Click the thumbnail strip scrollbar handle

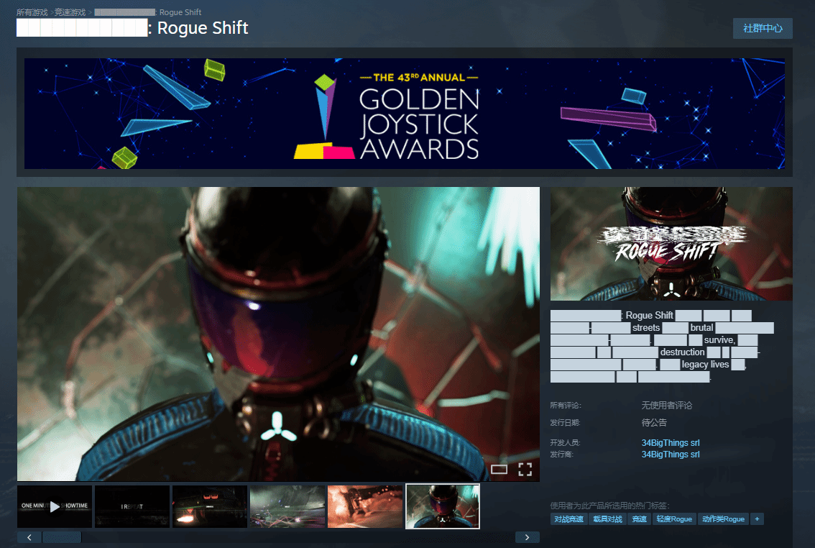[x=62, y=537]
